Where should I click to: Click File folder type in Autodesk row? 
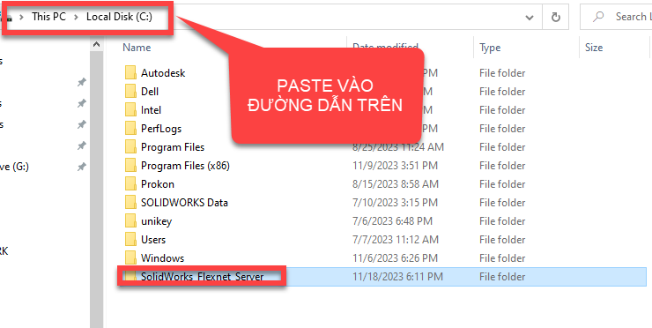point(502,73)
